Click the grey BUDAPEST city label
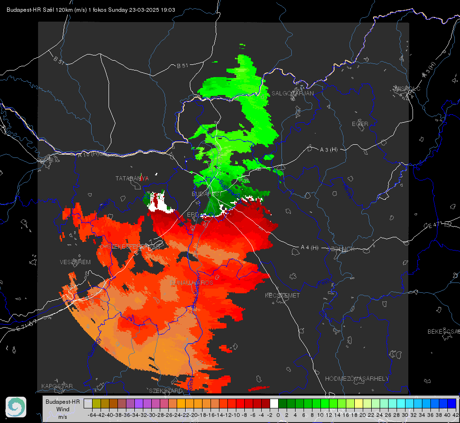 coord(207,194)
